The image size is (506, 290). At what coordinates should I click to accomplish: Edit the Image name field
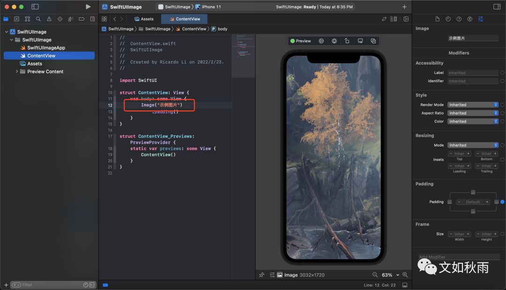[473, 38]
